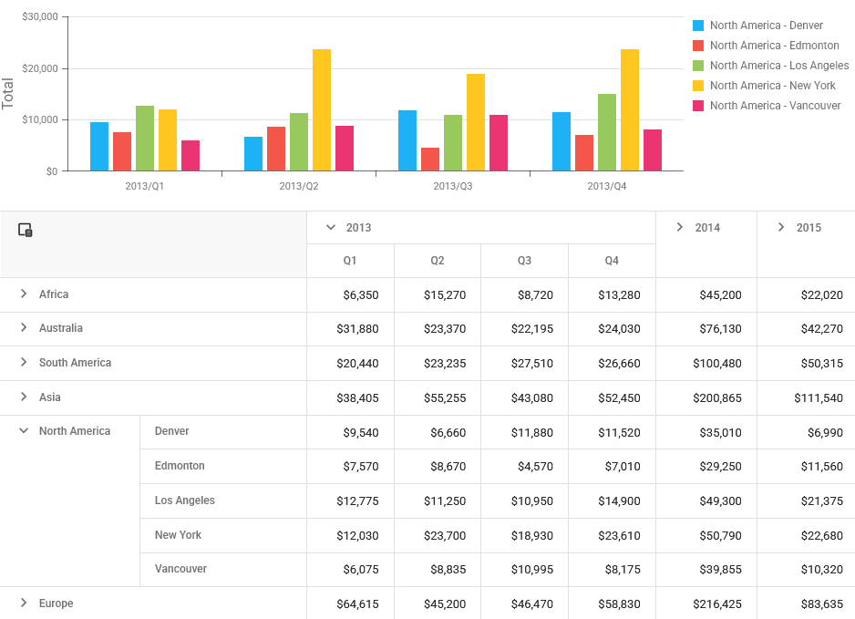Select the Los Angeles row label

click(185, 500)
